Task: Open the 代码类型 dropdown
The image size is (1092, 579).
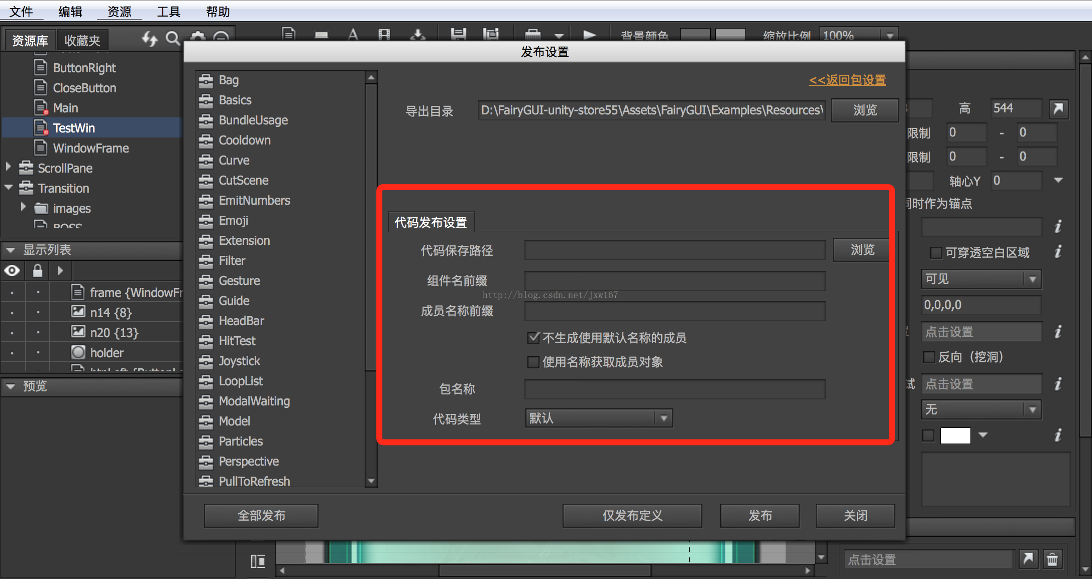Action: click(599, 418)
